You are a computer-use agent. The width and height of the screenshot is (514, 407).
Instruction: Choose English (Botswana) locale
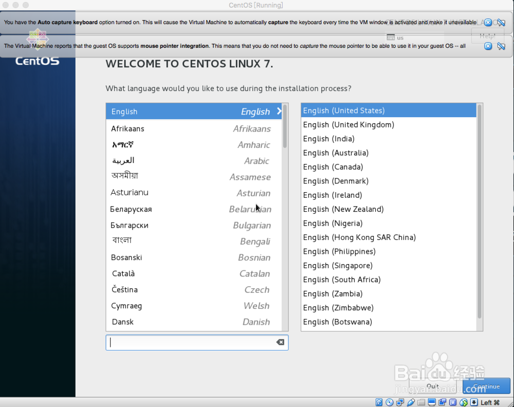(389, 322)
